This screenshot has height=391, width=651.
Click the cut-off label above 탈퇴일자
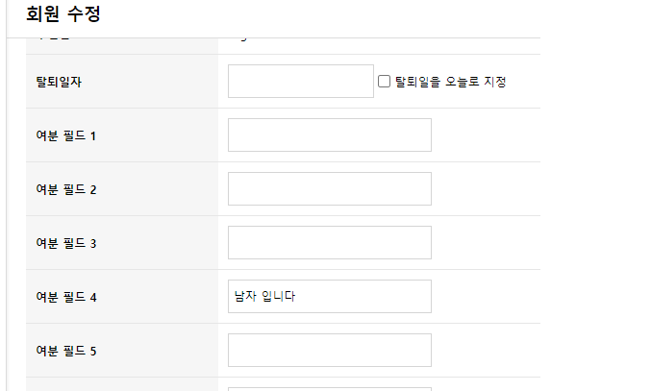54,39
